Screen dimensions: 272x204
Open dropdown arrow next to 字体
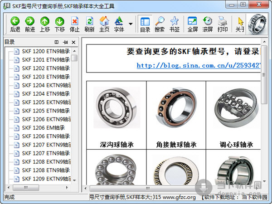(x=131, y=24)
